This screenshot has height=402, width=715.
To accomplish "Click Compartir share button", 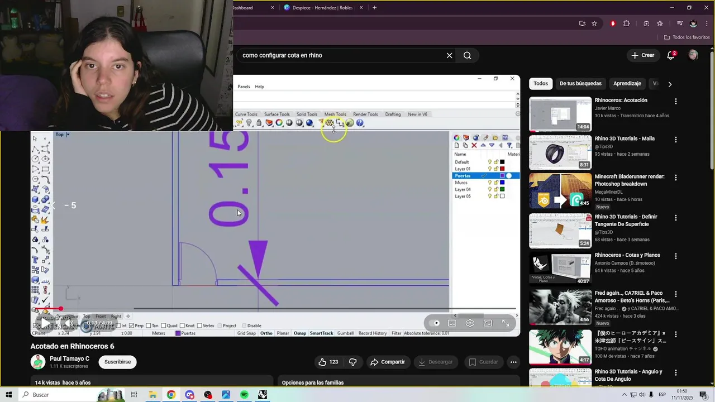I will tap(387, 362).
